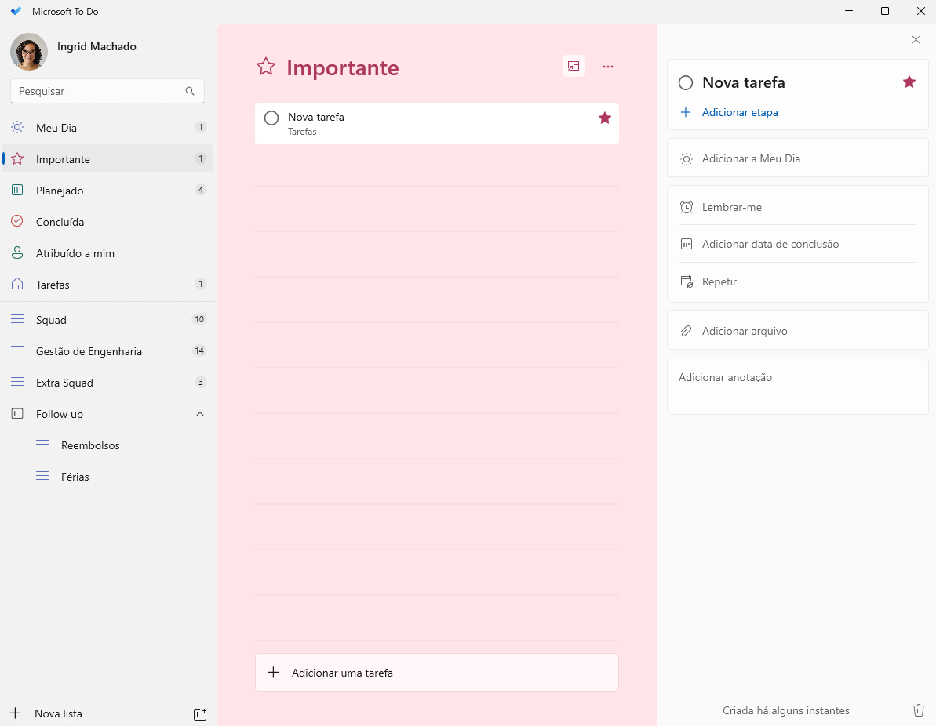The height and width of the screenshot is (726, 936).
Task: Collapse the Follow up group
Action: coord(200,414)
